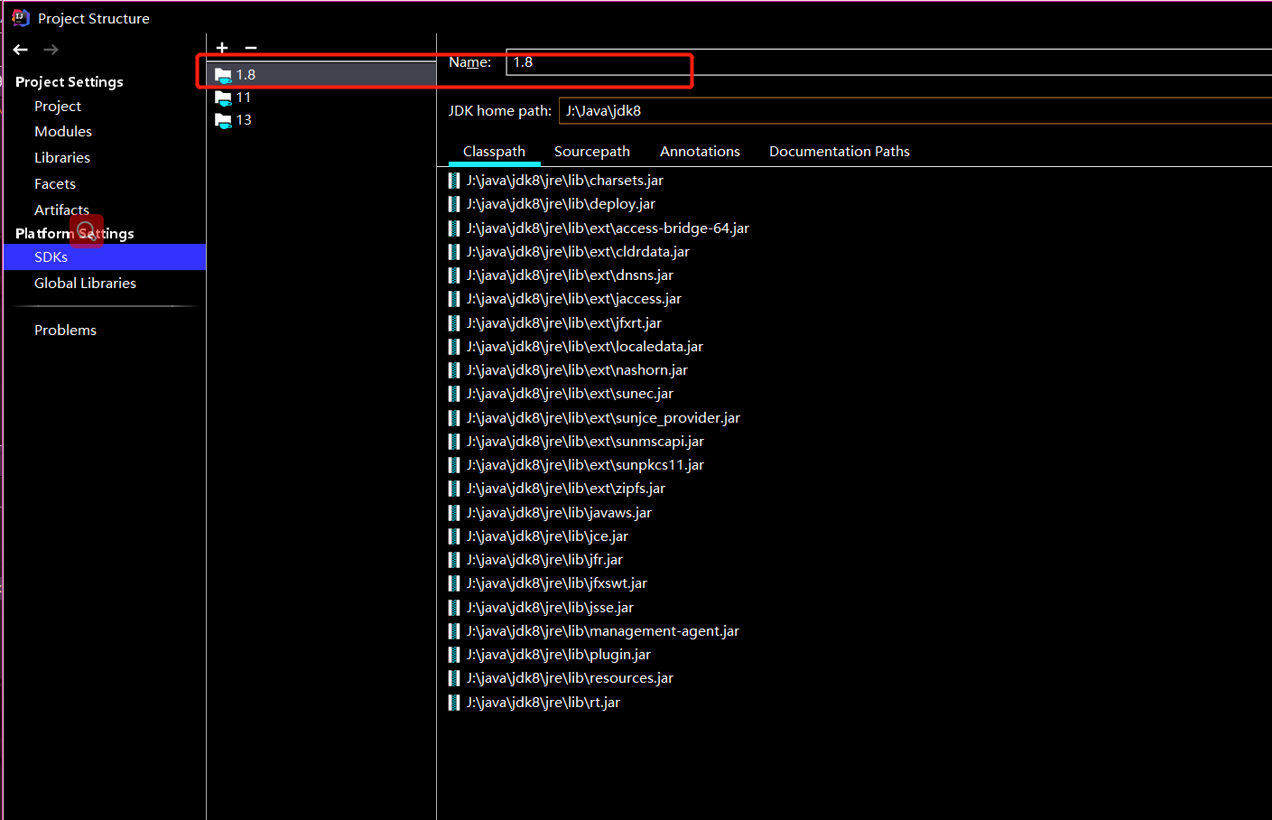
Task: Select the jaccess.jar entry
Action: (x=574, y=299)
